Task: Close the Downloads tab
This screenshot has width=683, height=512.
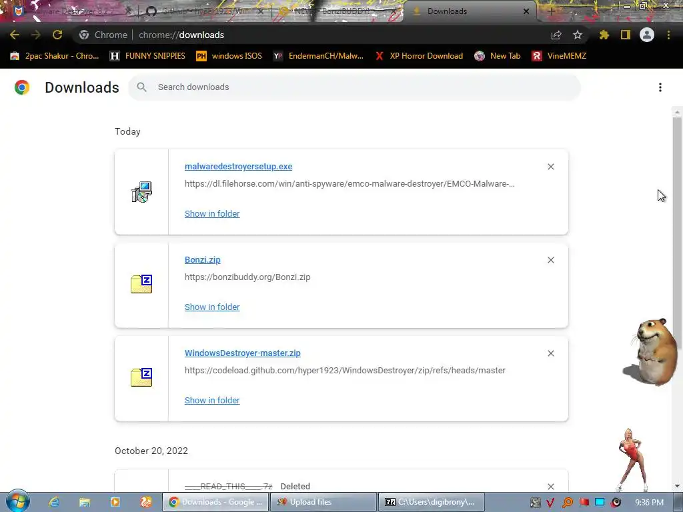Action: [526, 11]
